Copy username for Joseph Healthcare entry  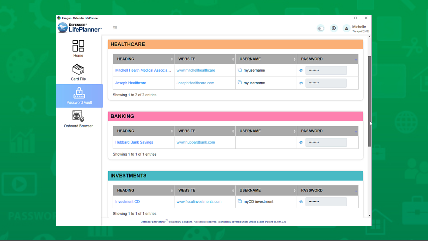[x=240, y=83]
